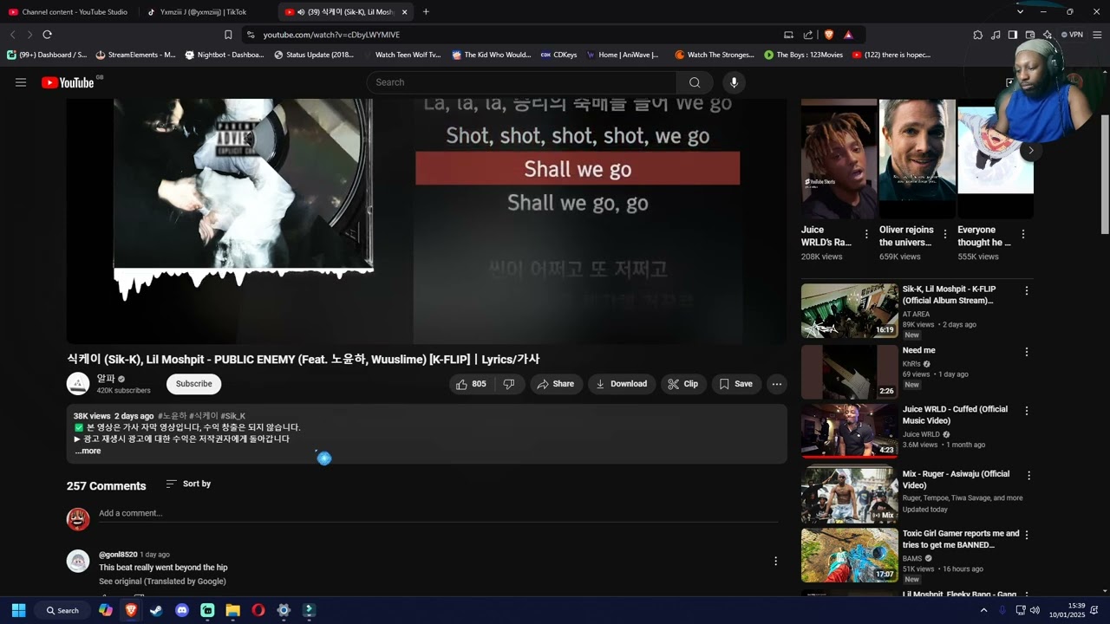Create a clip with the Clip button
Image resolution: width=1110 pixels, height=624 pixels.
click(683, 384)
